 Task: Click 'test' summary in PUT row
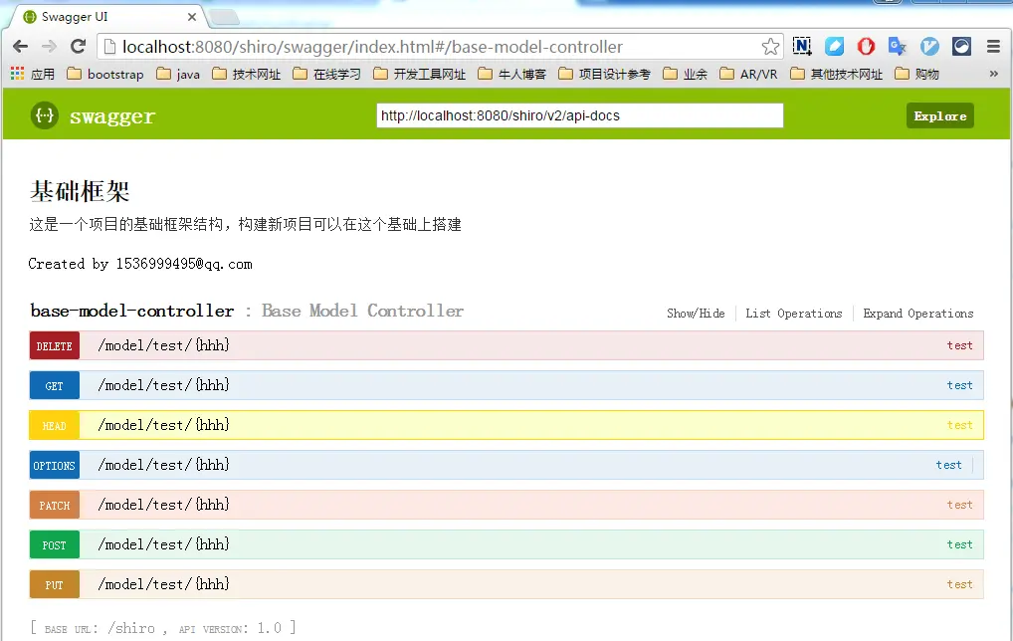(959, 584)
